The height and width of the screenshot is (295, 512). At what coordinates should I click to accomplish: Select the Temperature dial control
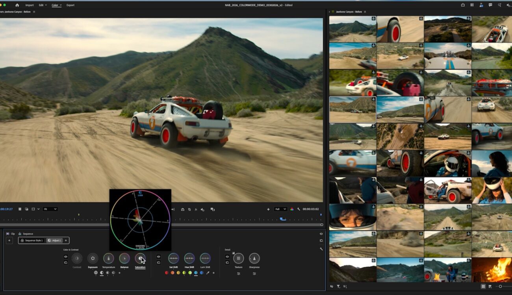coord(108,258)
